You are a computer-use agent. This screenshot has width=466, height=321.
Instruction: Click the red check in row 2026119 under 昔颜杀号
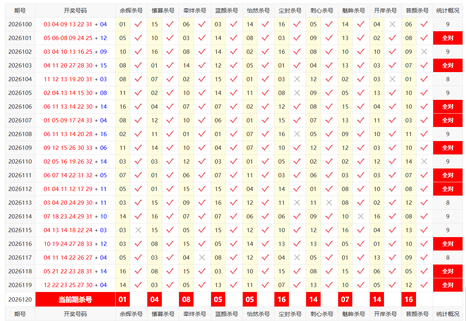pyautogui.click(x=424, y=285)
